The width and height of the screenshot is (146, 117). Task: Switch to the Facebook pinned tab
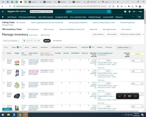[x=8, y=2]
